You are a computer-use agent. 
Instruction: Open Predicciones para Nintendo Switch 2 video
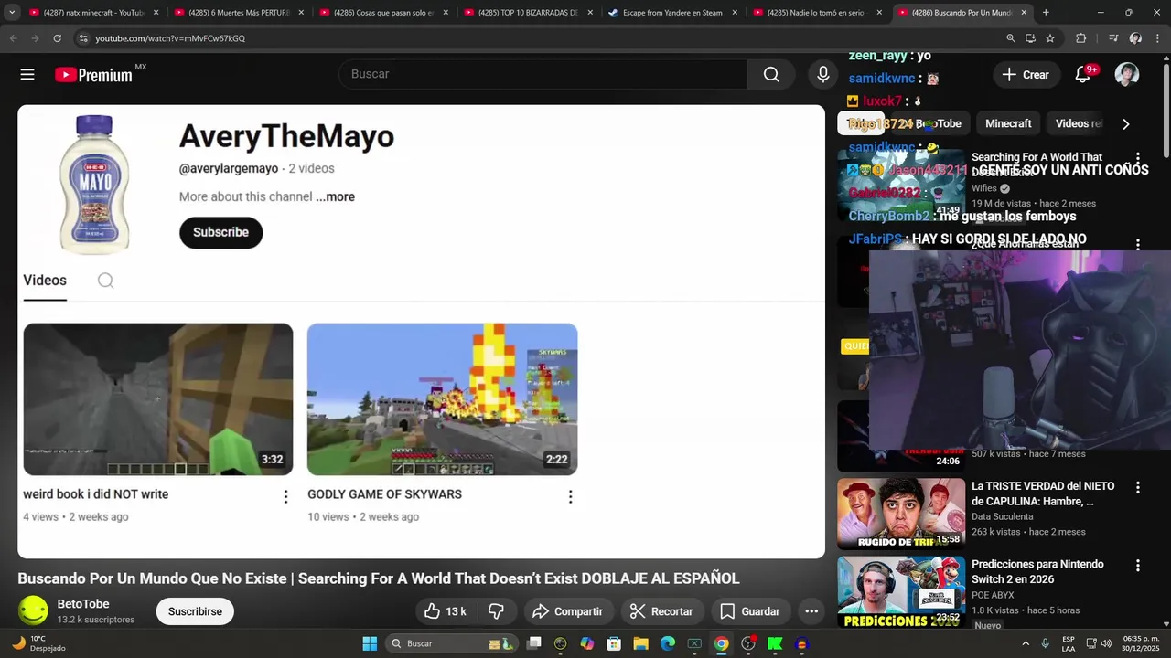click(x=1037, y=571)
